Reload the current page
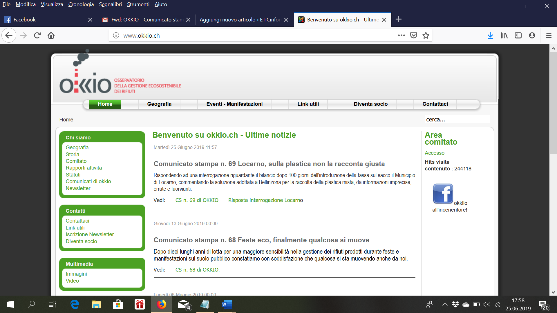Image resolution: width=557 pixels, height=313 pixels. 37,35
